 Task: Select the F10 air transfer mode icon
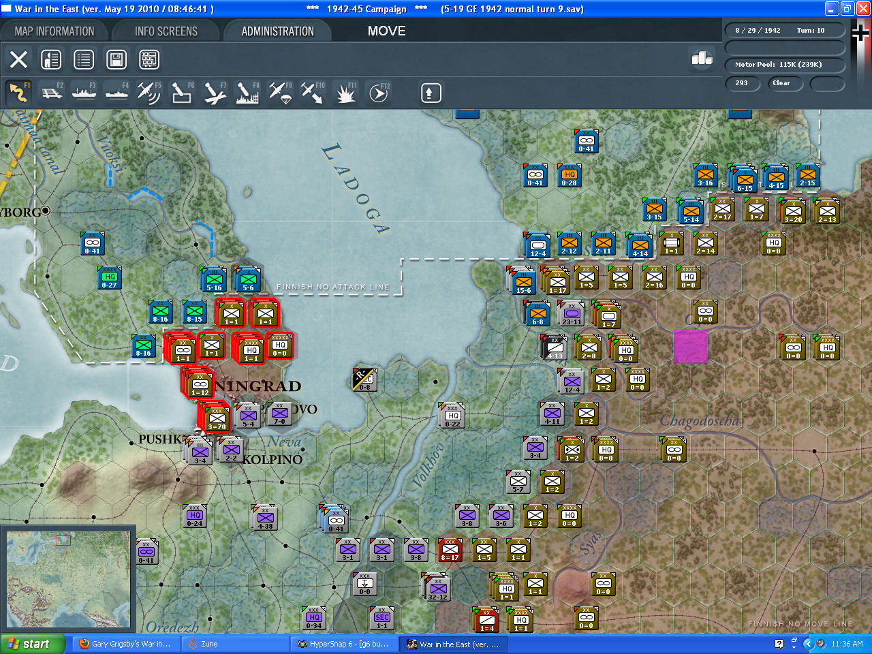point(313,93)
